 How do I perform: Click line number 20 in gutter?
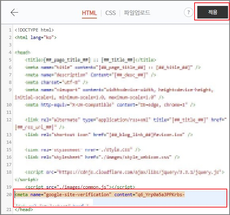coord(9,195)
